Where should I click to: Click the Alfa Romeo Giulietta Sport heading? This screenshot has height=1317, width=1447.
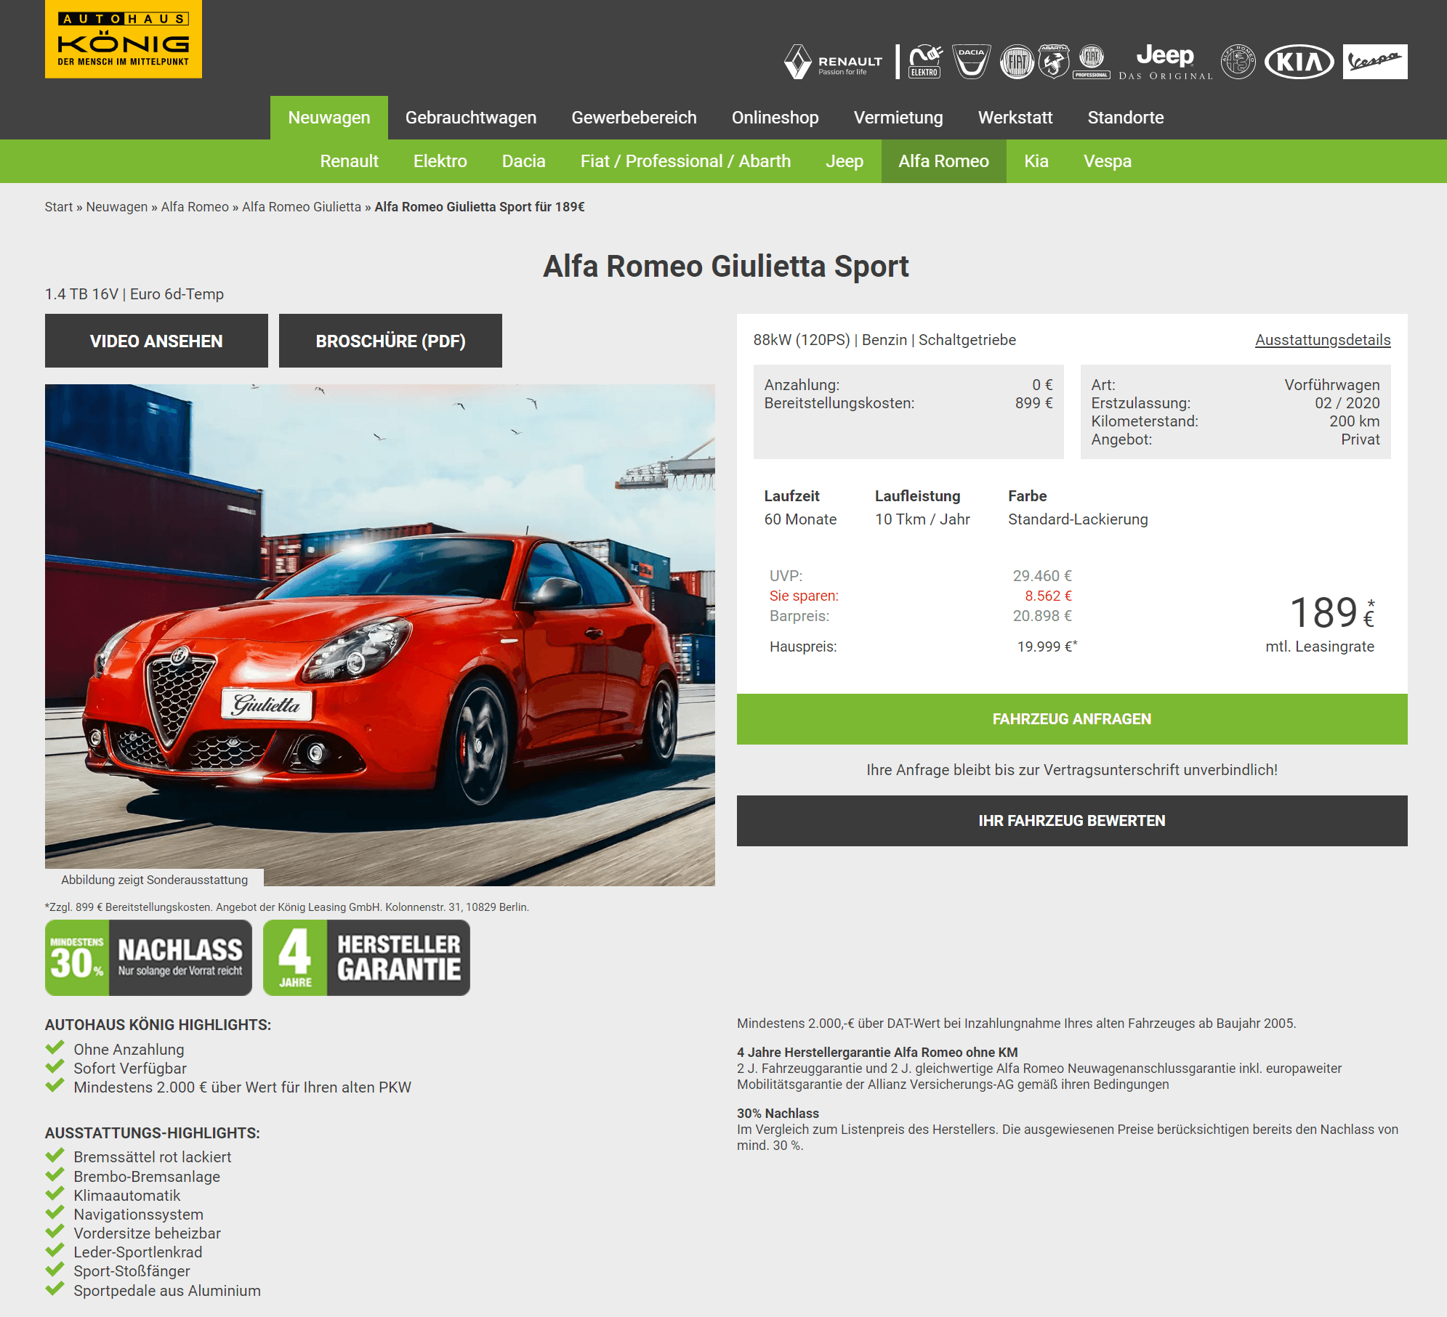[726, 267]
